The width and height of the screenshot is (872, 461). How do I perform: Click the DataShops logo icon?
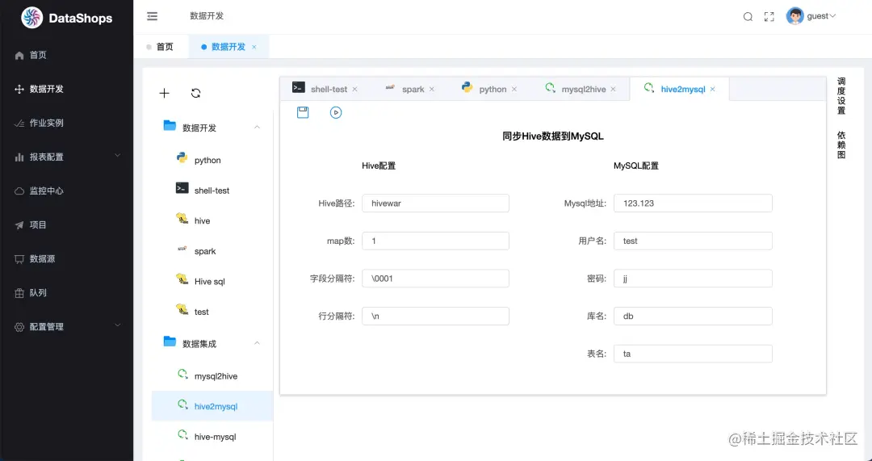coord(31,18)
